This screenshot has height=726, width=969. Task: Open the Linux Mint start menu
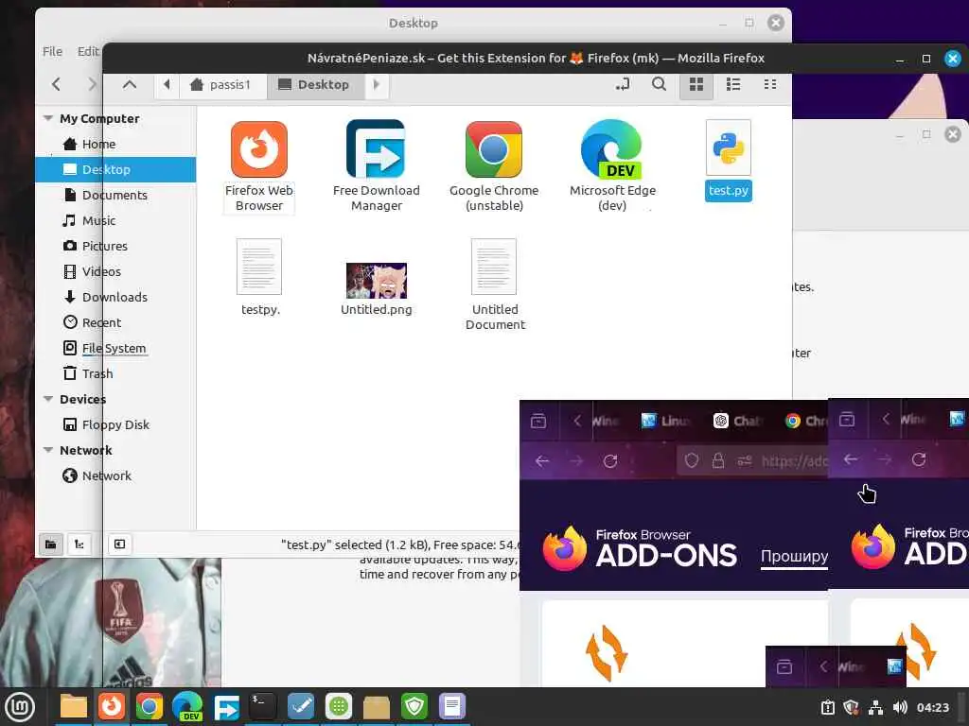20,707
